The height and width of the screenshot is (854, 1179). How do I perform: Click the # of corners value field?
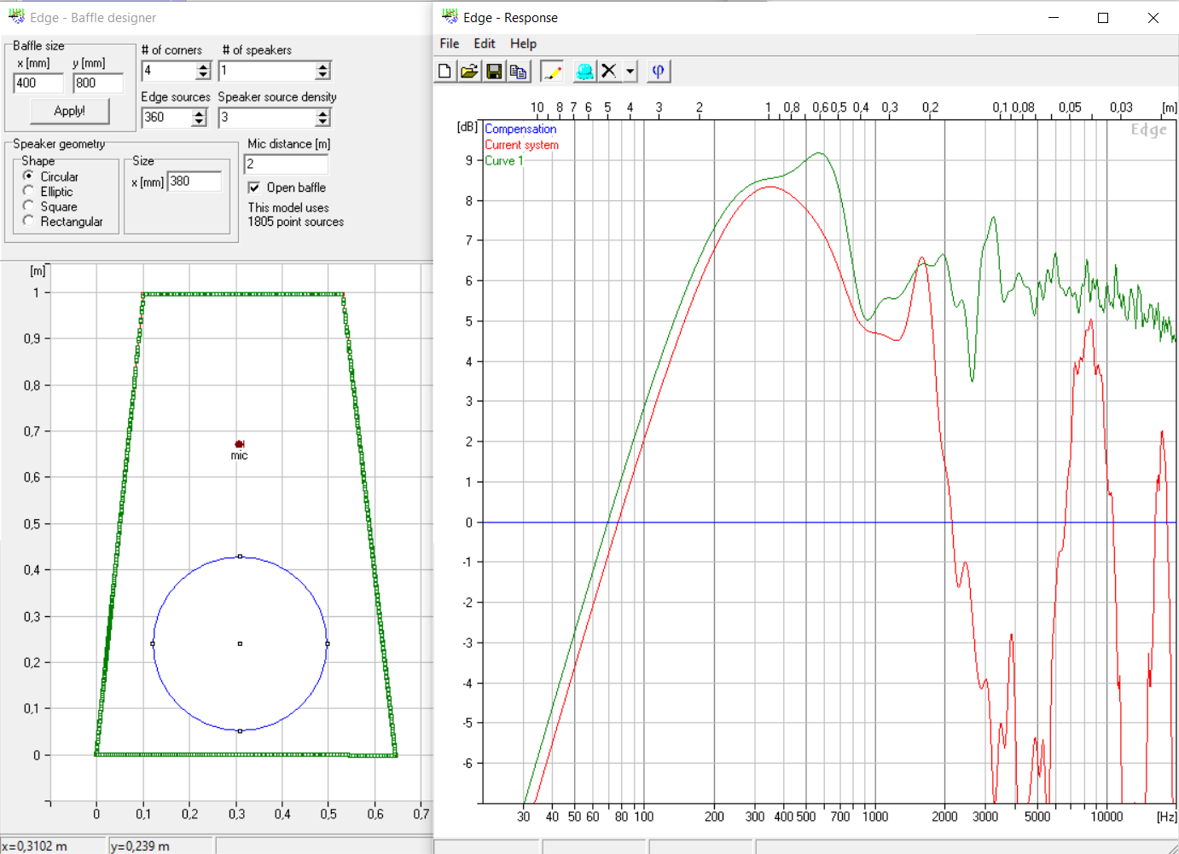point(169,71)
